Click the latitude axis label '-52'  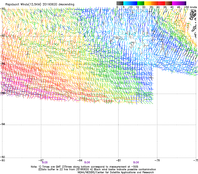(2, 36)
